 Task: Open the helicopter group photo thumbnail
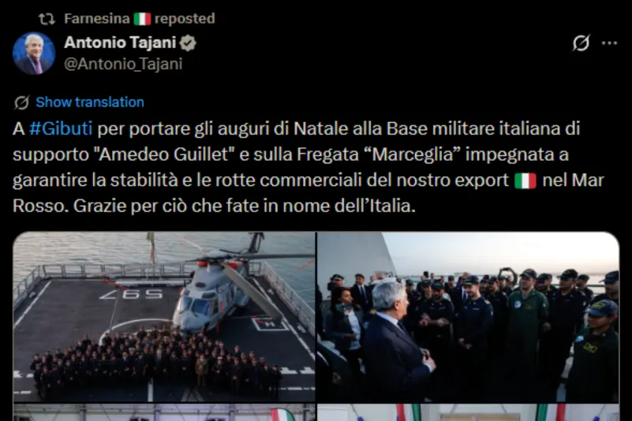coord(164,317)
